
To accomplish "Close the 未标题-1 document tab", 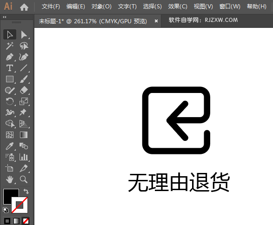I will pos(156,21).
